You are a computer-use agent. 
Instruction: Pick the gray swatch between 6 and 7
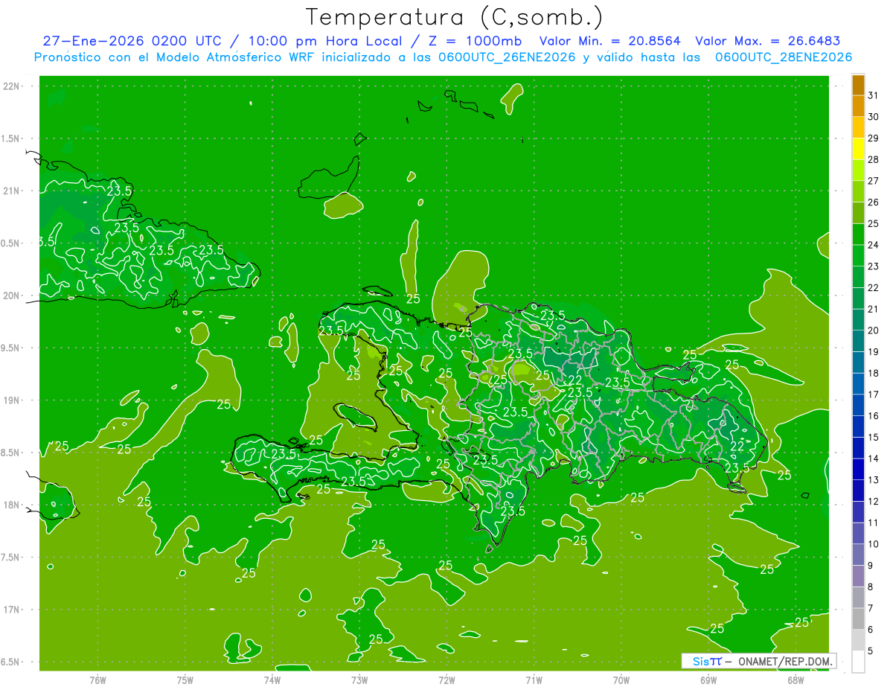[x=858, y=619]
